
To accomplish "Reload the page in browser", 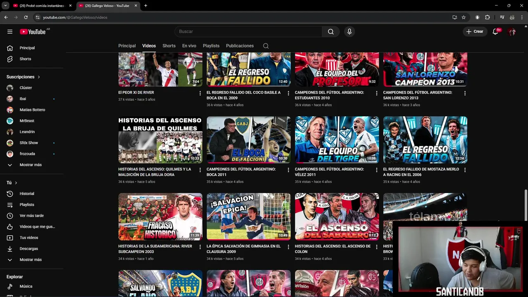I will [x=26, y=17].
